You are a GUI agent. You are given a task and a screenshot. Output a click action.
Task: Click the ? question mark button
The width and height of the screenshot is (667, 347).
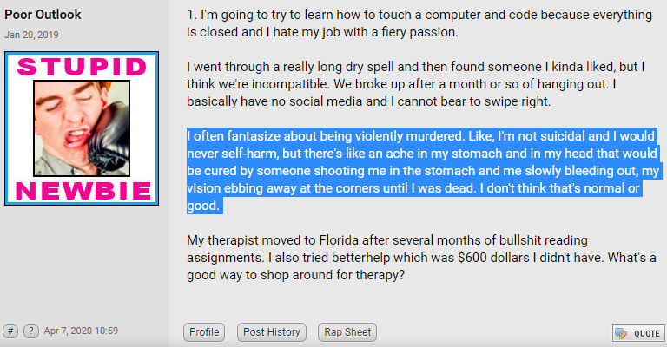31,331
